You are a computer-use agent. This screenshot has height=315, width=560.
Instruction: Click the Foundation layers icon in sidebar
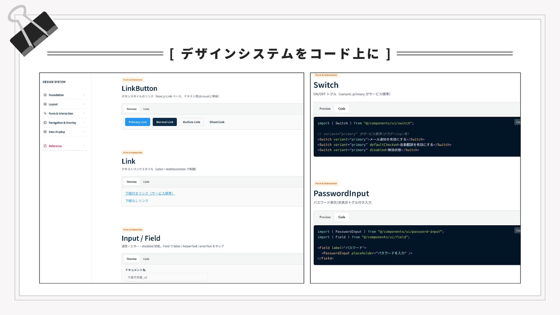45,95
